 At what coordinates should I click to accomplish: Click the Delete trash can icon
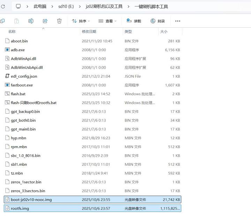59,21
